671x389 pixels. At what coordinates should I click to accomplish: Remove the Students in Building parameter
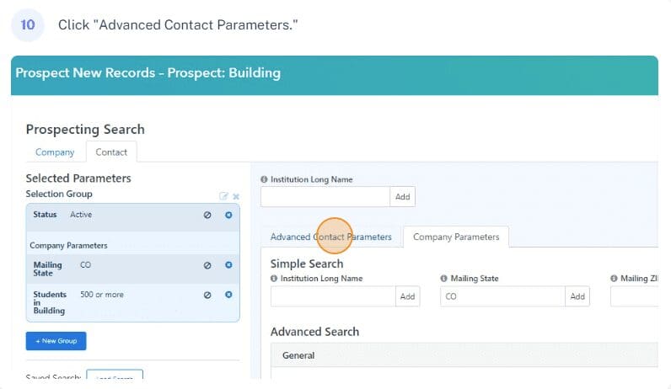228,295
